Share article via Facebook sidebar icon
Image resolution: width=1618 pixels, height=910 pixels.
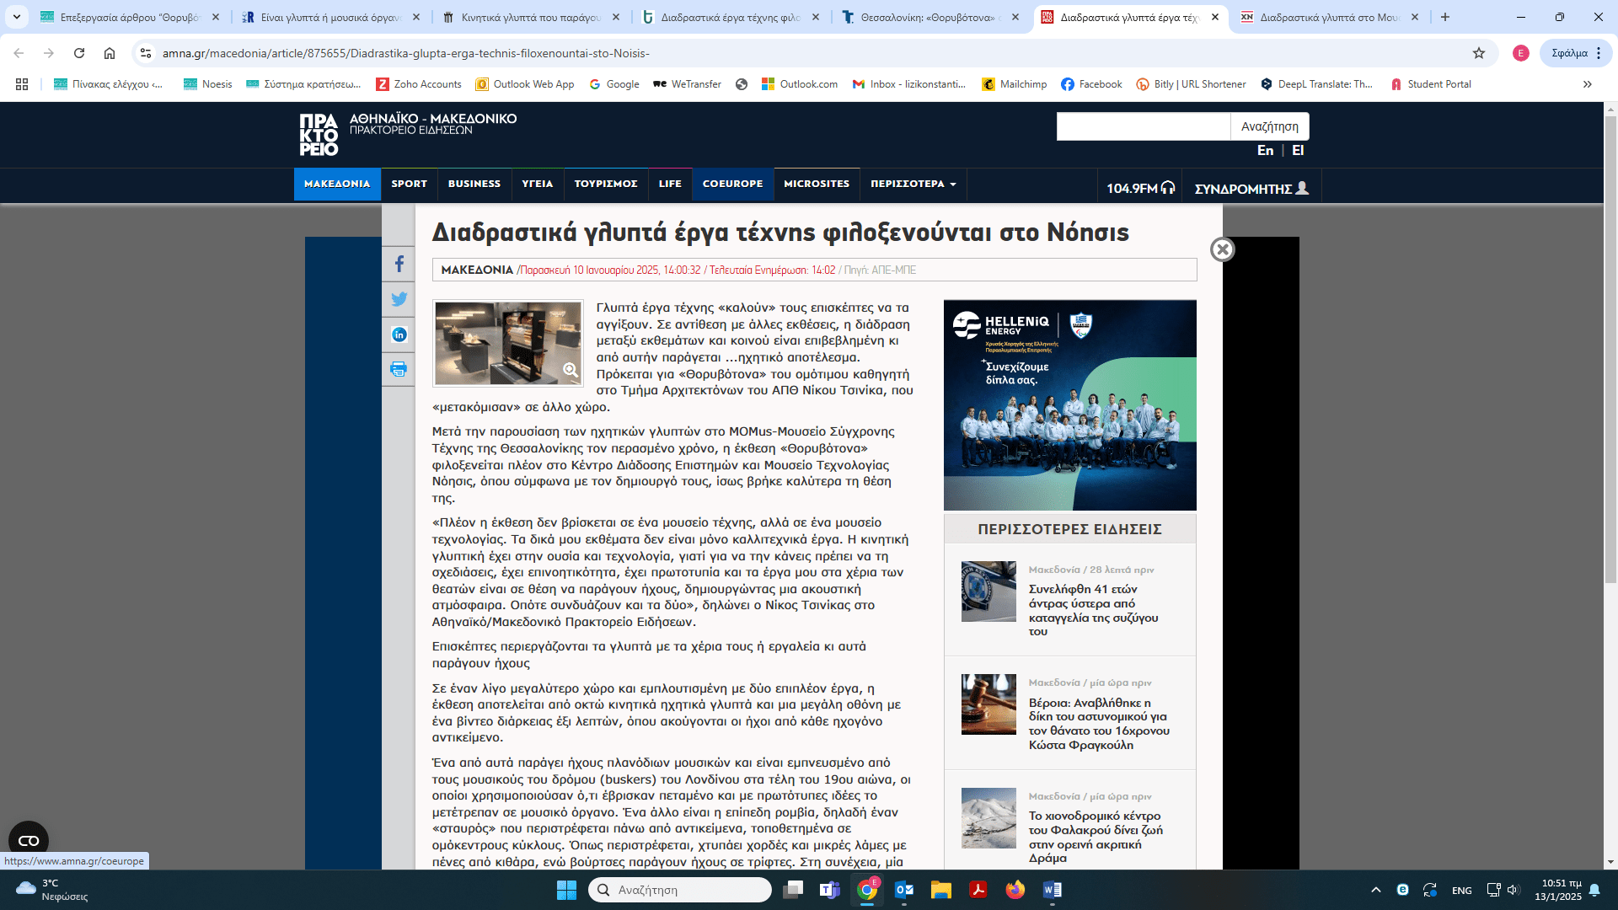tap(399, 265)
